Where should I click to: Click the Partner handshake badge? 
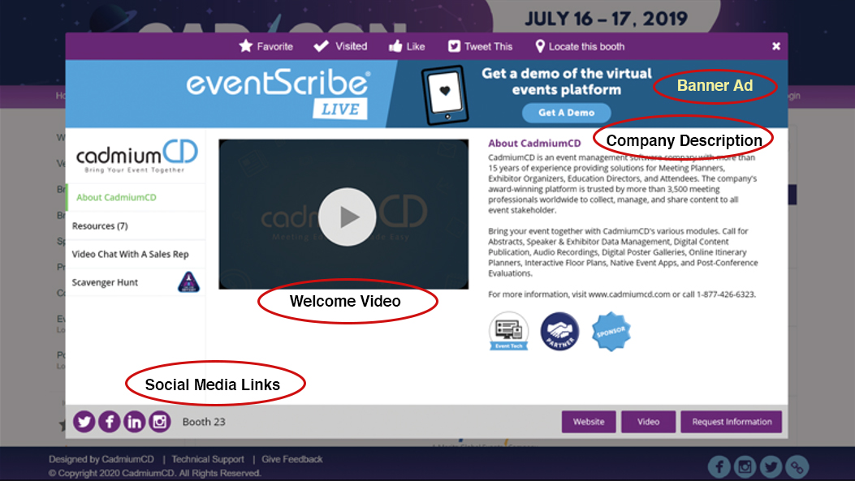click(x=559, y=331)
